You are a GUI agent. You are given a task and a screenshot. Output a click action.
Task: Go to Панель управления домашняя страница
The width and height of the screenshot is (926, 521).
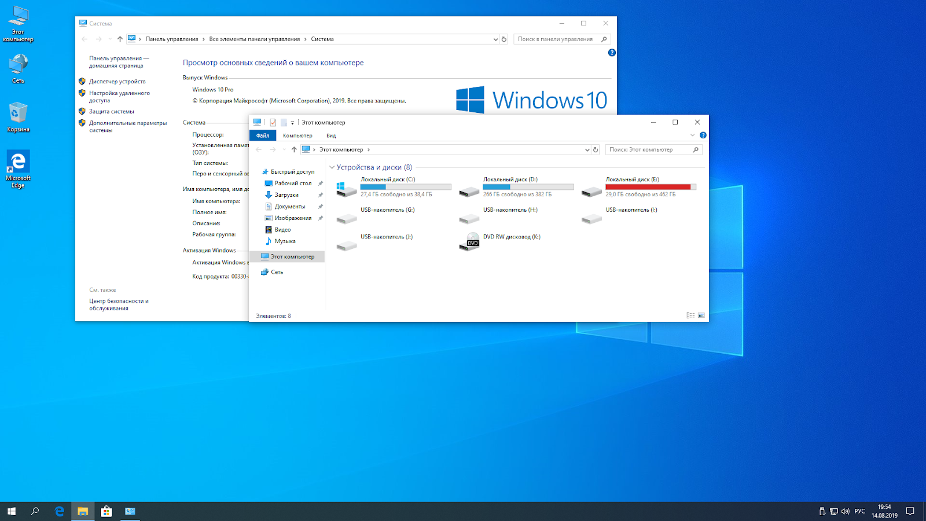[119, 62]
